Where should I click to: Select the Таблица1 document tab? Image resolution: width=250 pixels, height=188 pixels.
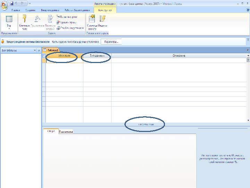[51, 50]
